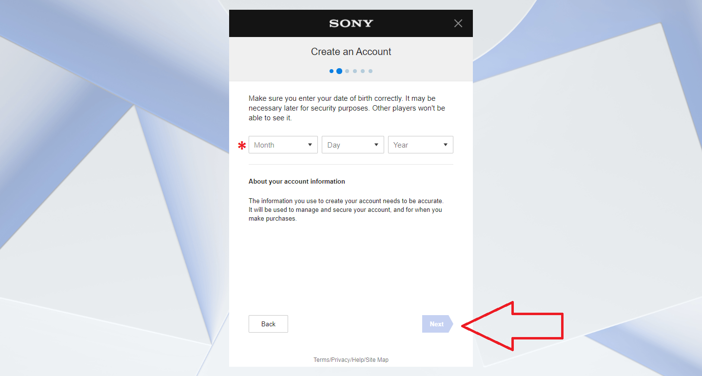Click the Next button
The height and width of the screenshot is (376, 702).
click(437, 324)
